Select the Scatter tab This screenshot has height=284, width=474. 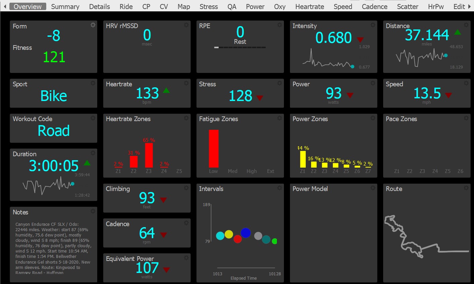[x=408, y=6]
